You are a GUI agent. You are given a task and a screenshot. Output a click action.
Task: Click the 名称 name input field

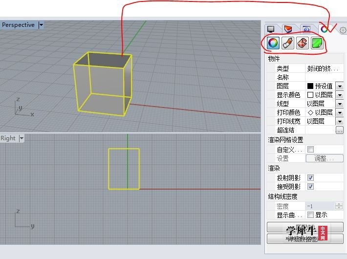click(324, 77)
